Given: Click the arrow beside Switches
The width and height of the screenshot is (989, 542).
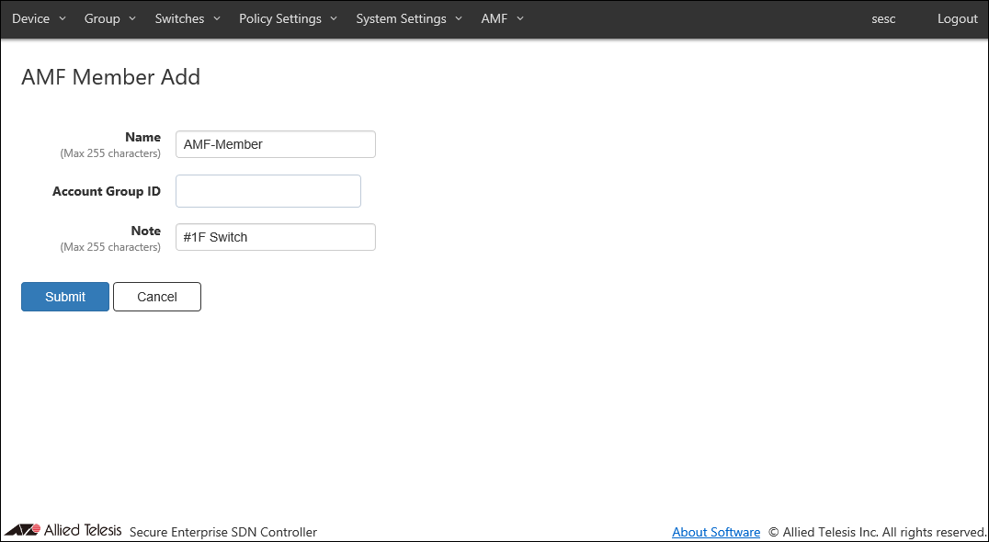Looking at the screenshot, I should (x=217, y=18).
